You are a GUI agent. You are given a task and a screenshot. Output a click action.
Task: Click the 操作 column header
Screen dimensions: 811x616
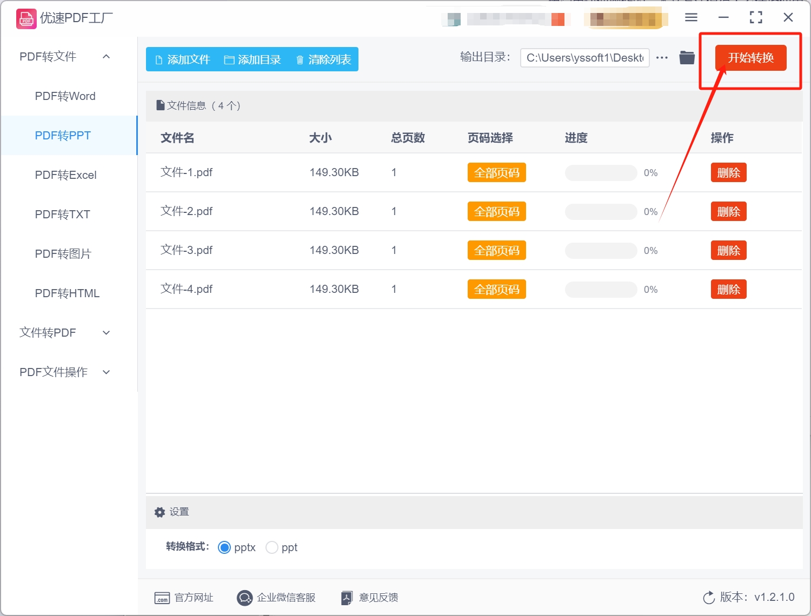pos(722,138)
